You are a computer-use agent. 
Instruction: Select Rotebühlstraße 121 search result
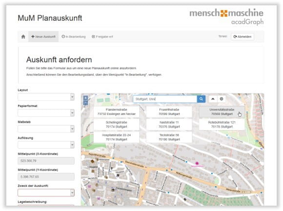[222, 125]
